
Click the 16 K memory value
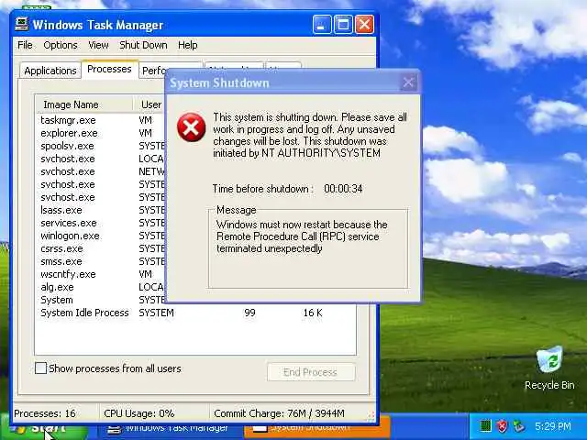coord(313,313)
